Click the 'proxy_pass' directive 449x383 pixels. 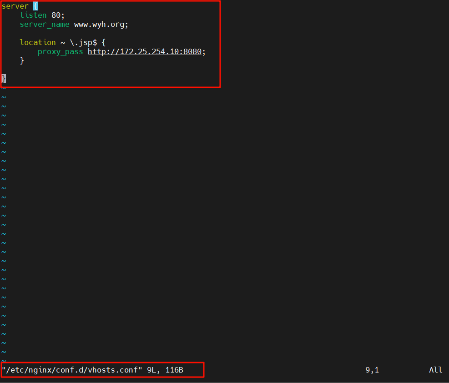tap(60, 52)
